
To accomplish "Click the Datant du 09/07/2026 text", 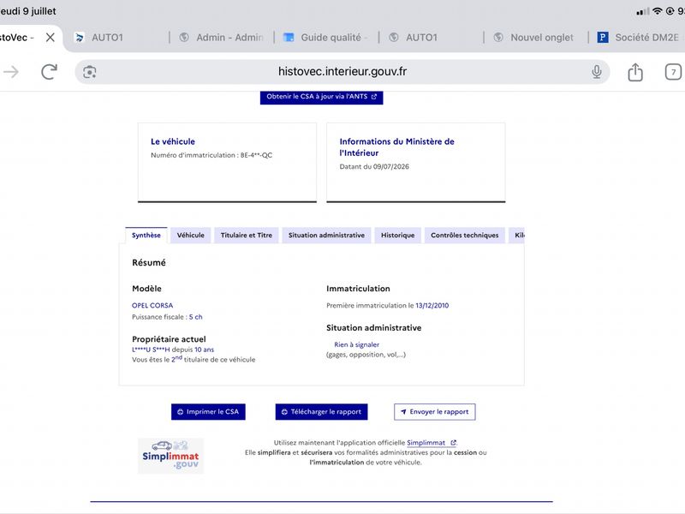I will (x=374, y=166).
